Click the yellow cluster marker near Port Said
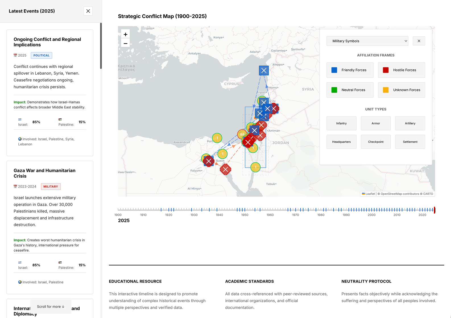This screenshot has width=451, height=318. pyautogui.click(x=217, y=138)
